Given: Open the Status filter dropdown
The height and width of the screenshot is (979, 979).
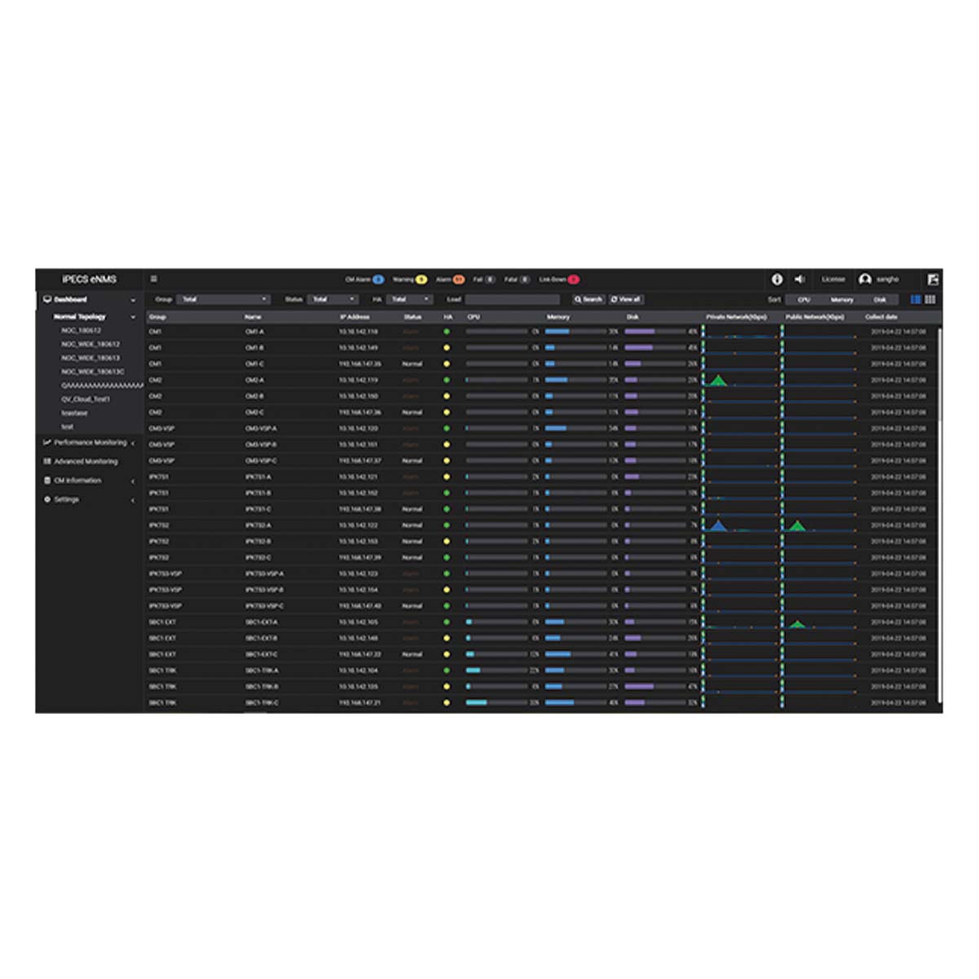Looking at the screenshot, I should click(333, 299).
